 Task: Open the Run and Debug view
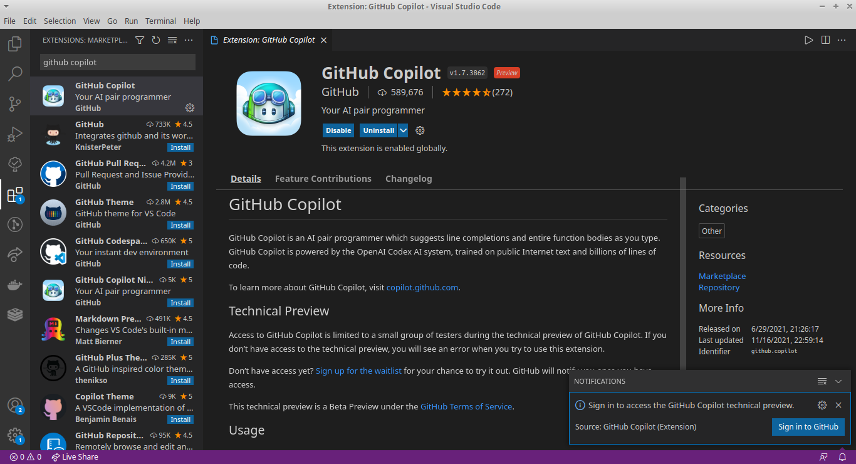(15, 134)
